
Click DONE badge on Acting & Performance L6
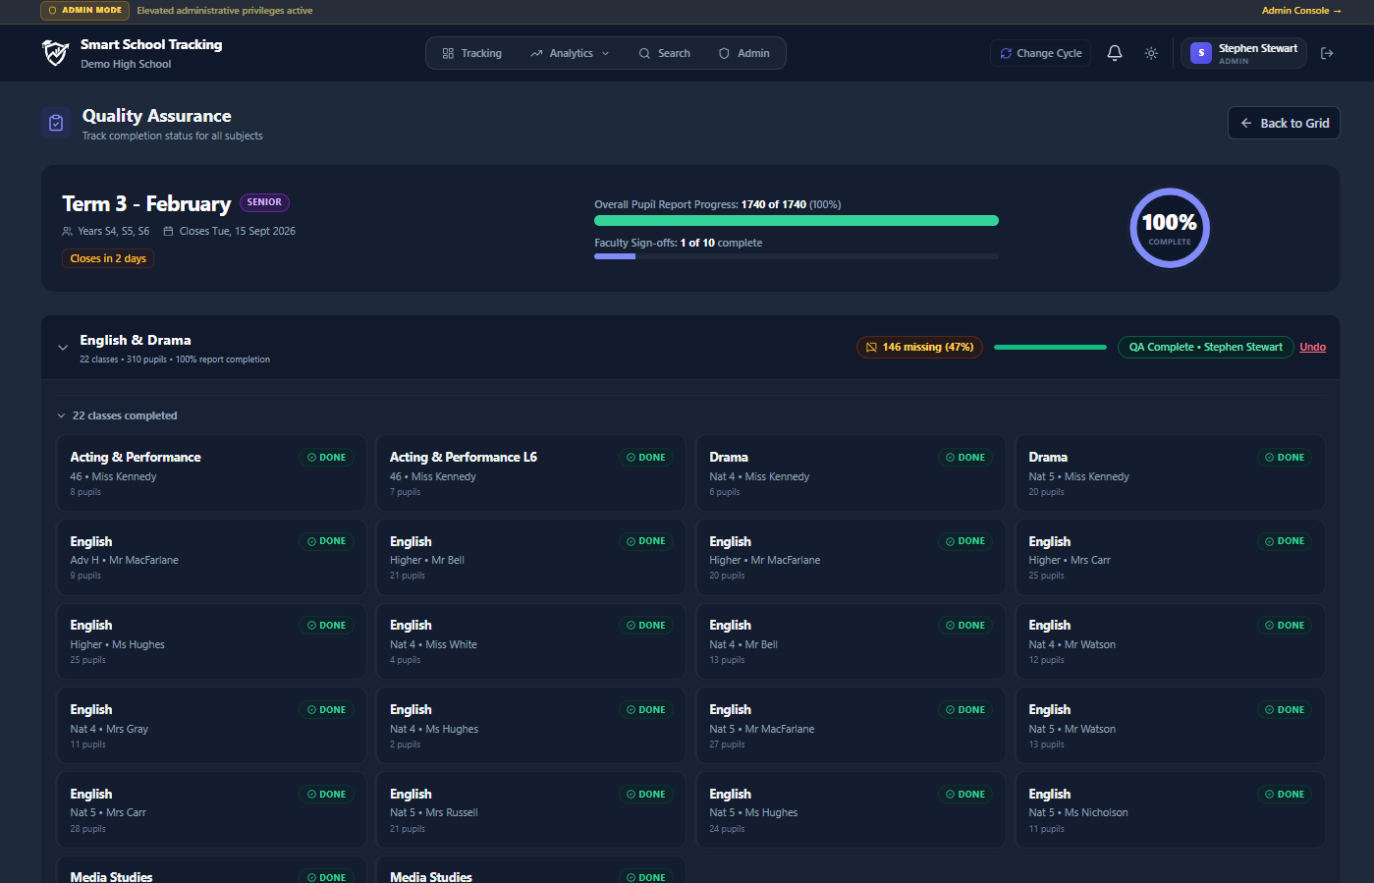tap(646, 458)
